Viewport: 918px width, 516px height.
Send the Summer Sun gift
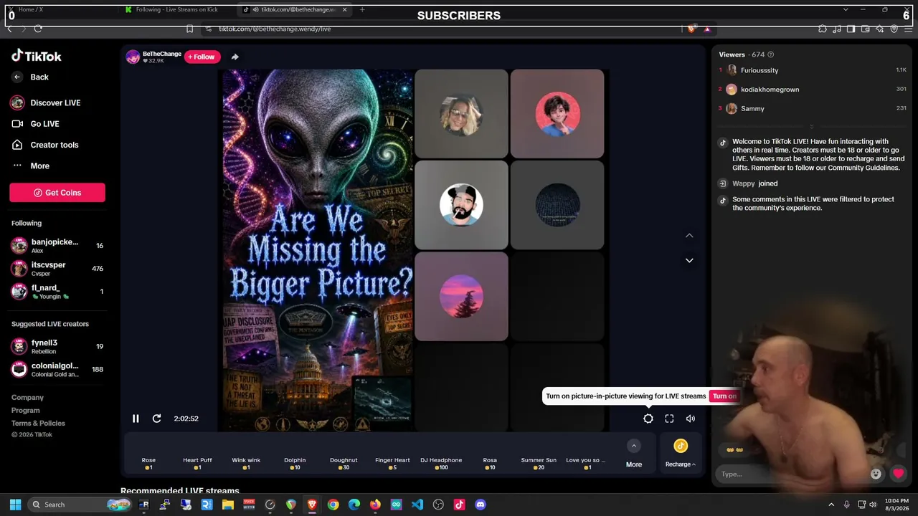point(539,456)
